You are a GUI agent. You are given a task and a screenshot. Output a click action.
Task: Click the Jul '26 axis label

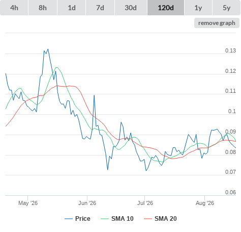[x=145, y=203]
